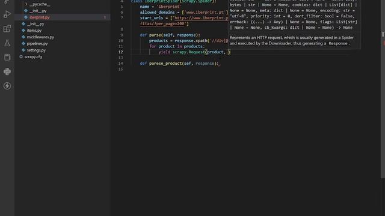Open middlewares.py file

tap(40, 37)
